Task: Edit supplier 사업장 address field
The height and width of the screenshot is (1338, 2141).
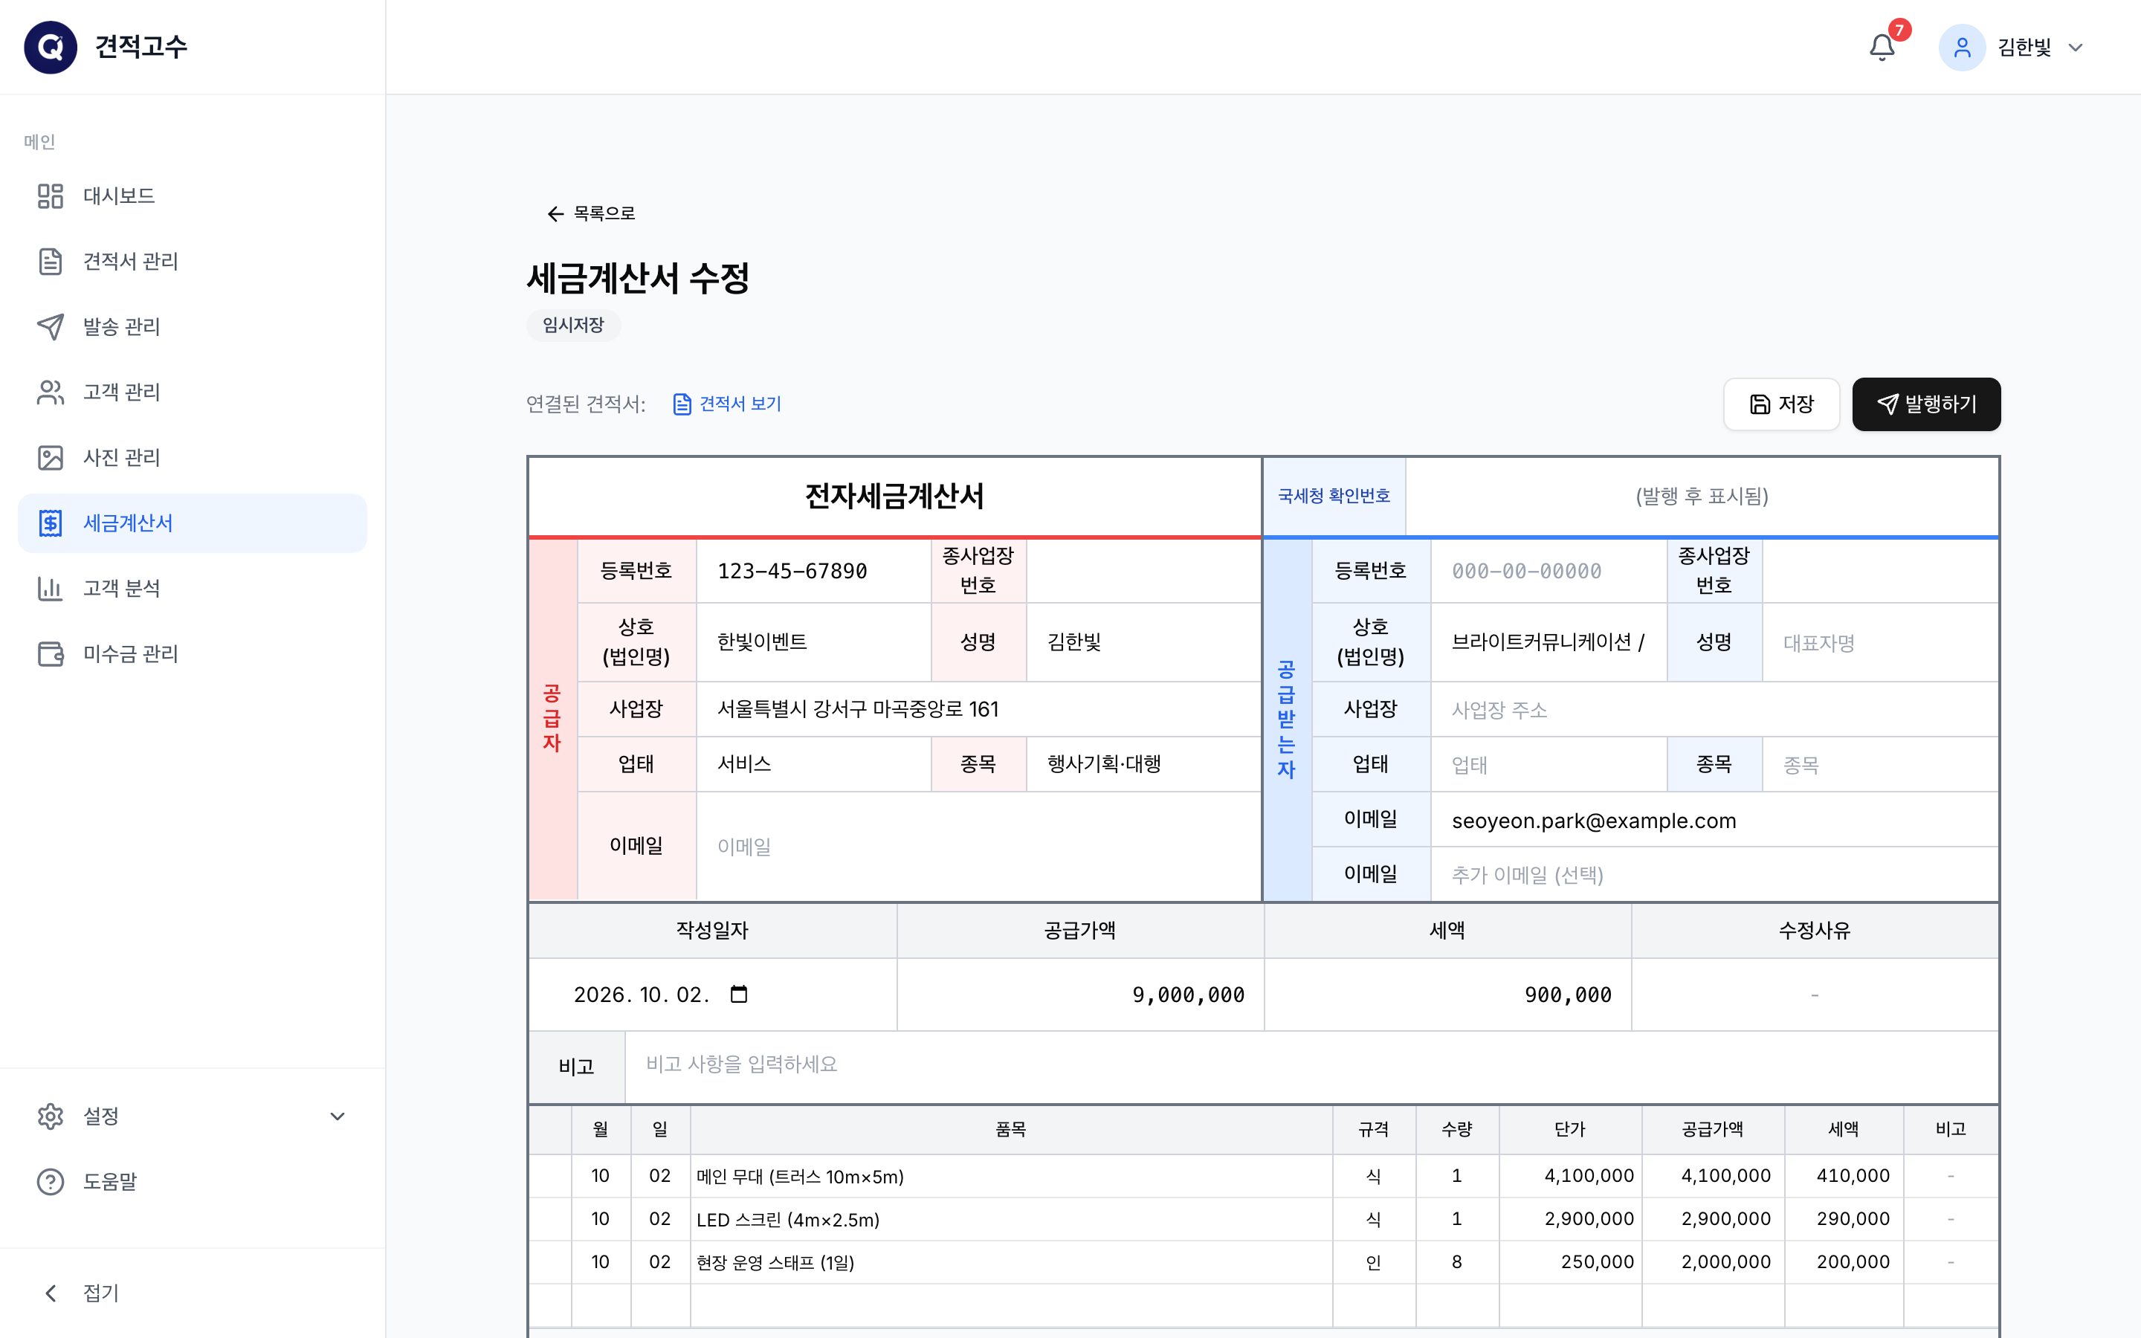Action: pos(978,709)
